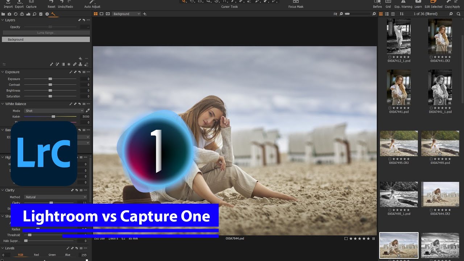Open the Learn toolbar icon
The height and width of the screenshot is (261, 464).
point(418,2)
